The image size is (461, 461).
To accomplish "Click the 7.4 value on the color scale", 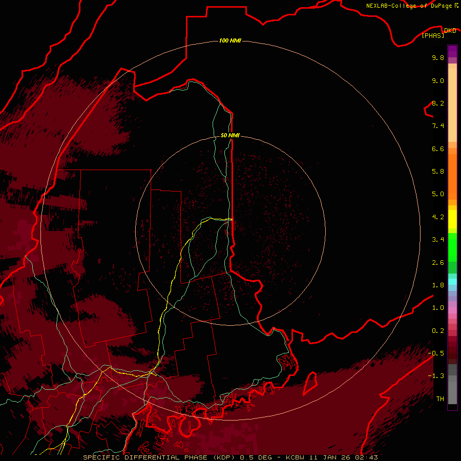I will pos(438,126).
